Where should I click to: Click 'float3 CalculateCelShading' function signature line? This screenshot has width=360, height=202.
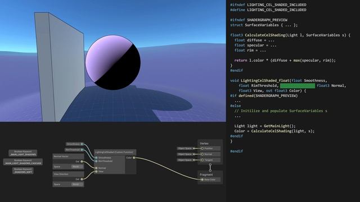point(290,35)
